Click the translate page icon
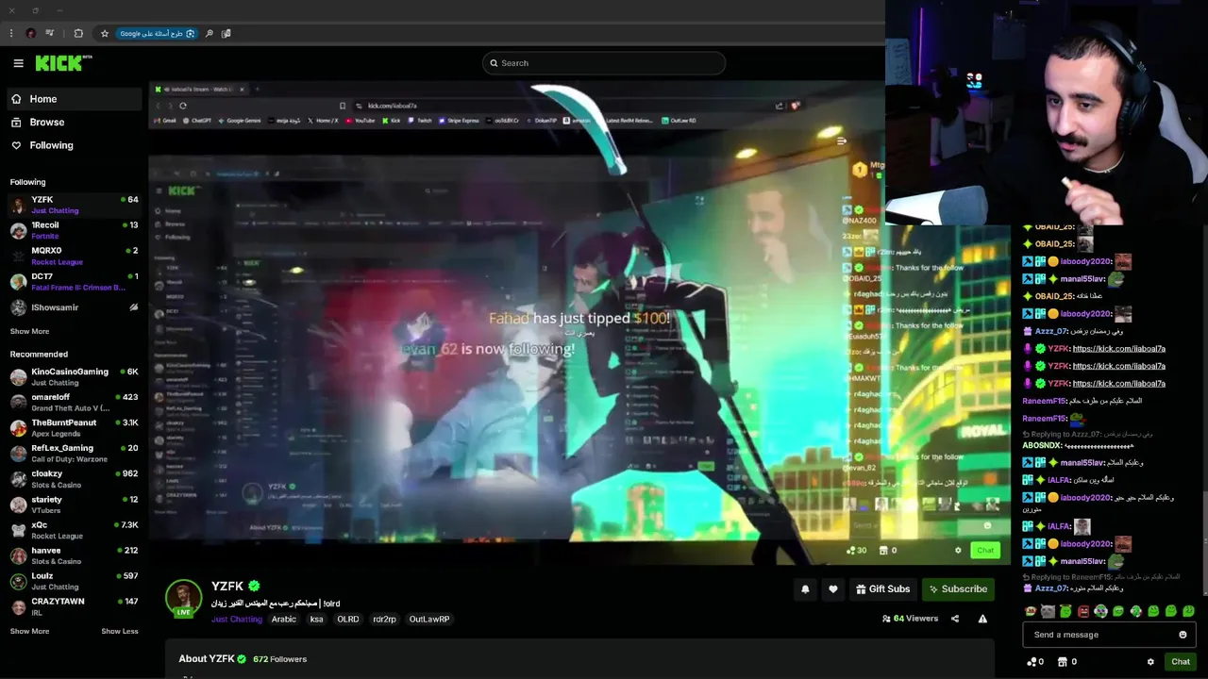This screenshot has height=679, width=1208. point(226,33)
